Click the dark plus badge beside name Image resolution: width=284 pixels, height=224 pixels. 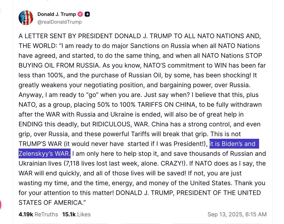coord(87,14)
